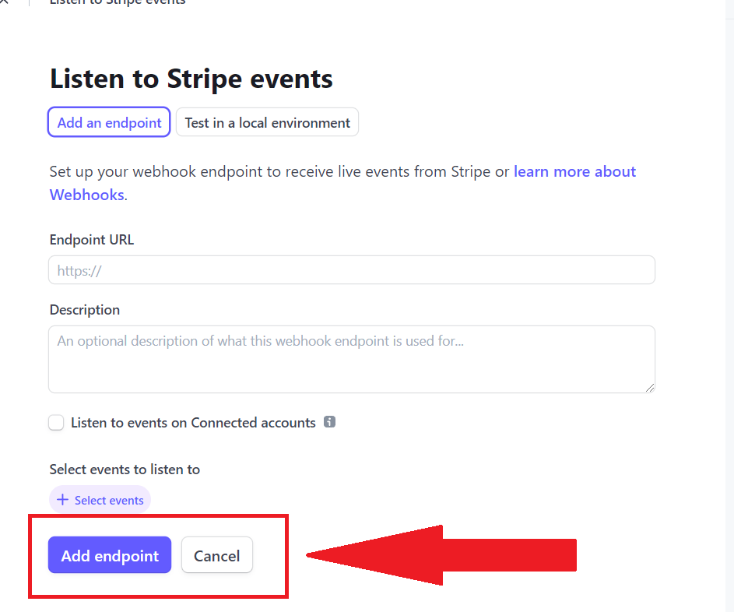
Task: Click the 'Listen to events on Connected accounts' label
Action: (193, 422)
